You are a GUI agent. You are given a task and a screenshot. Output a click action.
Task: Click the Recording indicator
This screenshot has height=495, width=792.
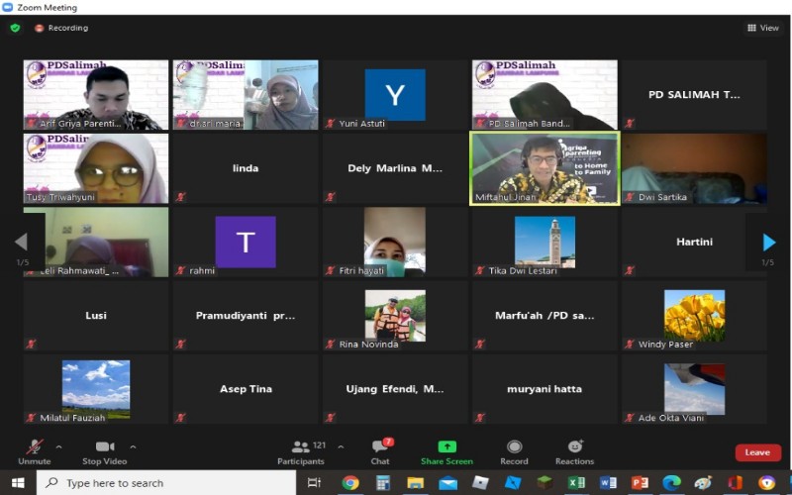(x=61, y=28)
